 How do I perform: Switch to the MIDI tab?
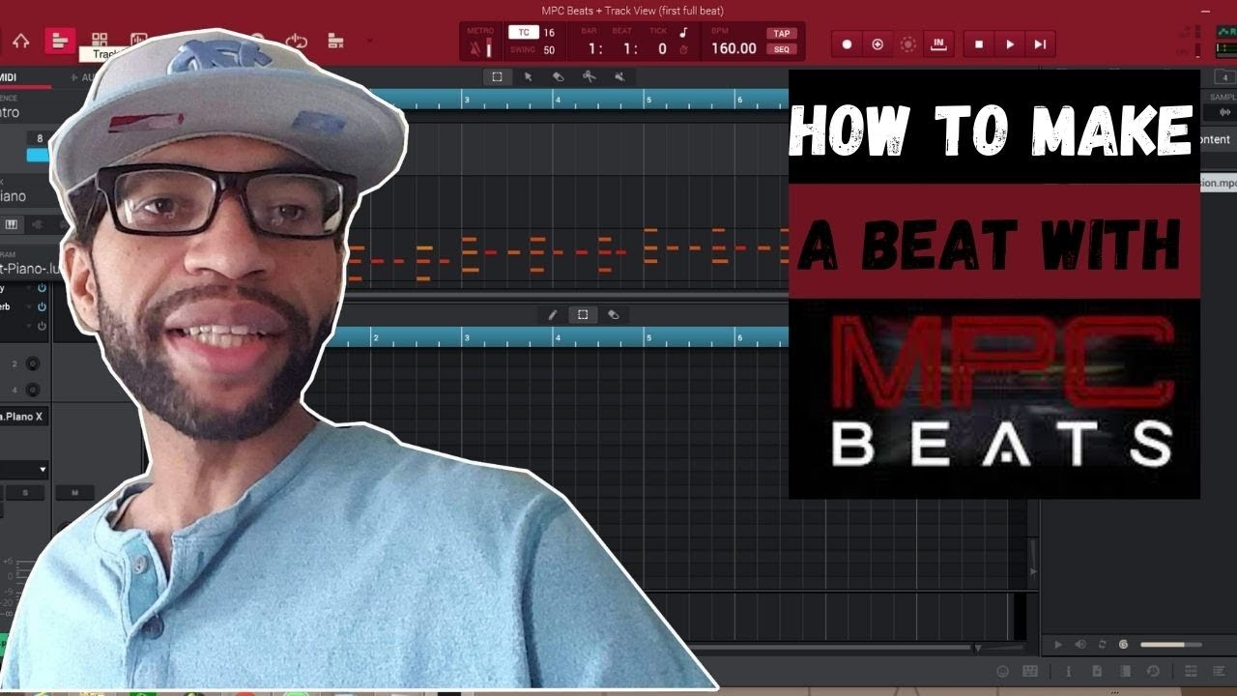tap(9, 77)
